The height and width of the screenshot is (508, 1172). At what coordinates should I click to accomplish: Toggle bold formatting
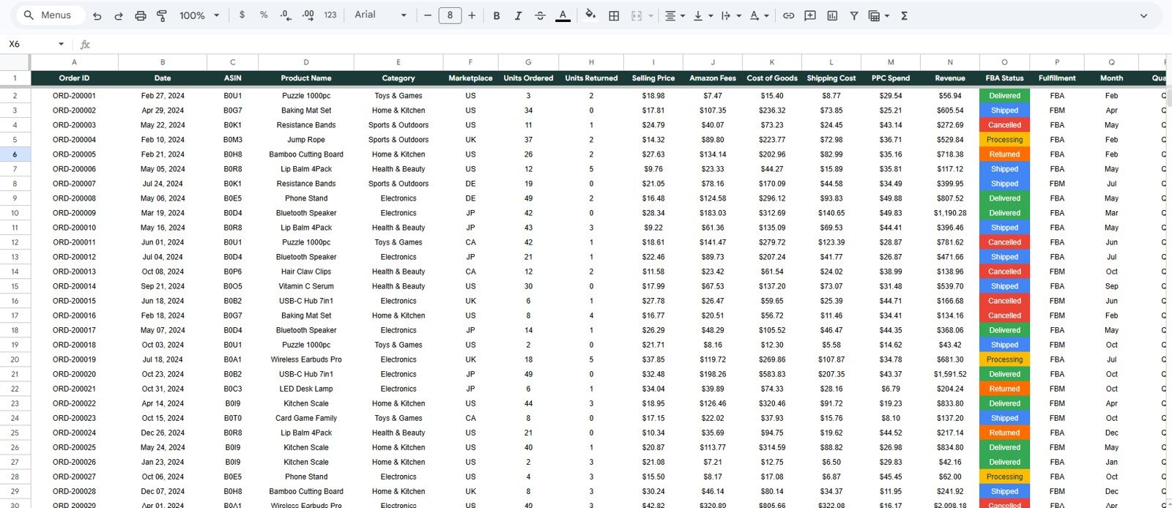tap(497, 15)
